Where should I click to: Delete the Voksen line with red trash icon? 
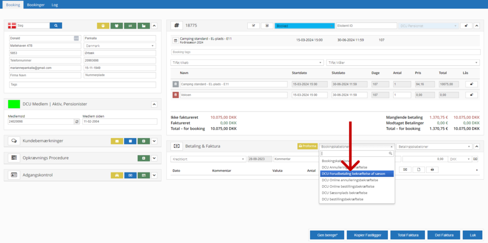(175, 95)
